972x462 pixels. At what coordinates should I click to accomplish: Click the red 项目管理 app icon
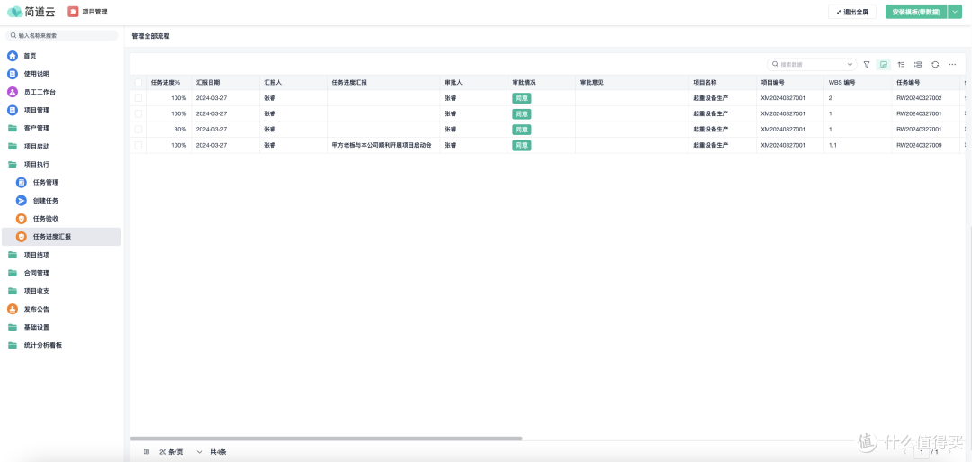click(x=73, y=12)
